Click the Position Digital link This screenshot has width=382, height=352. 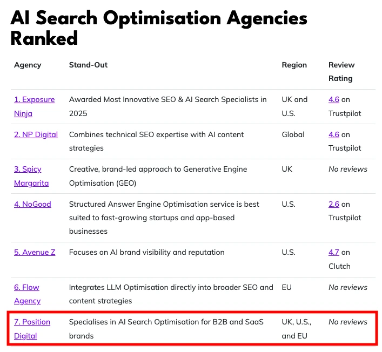point(32,322)
